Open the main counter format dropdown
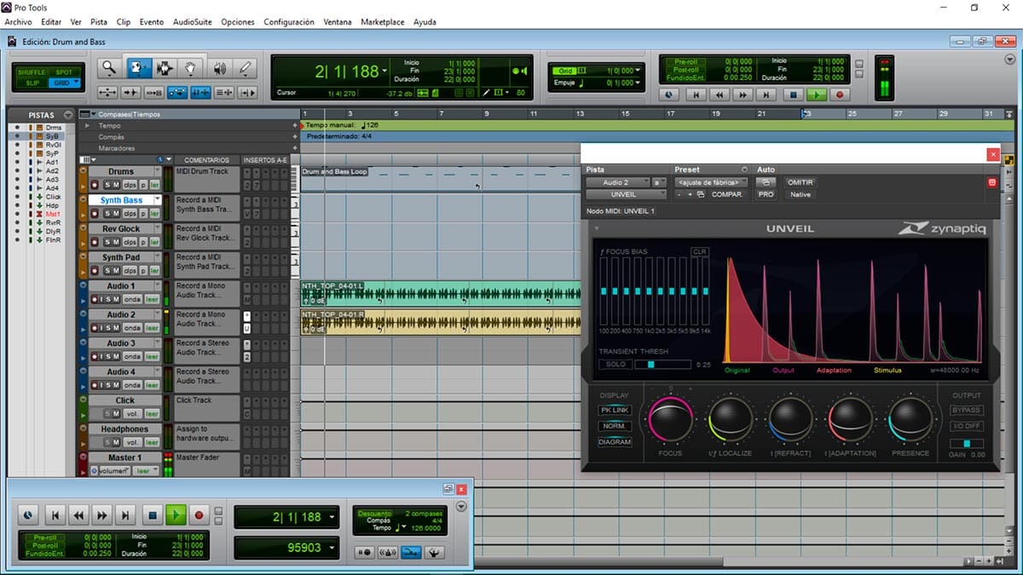This screenshot has height=575, width=1023. (385, 72)
